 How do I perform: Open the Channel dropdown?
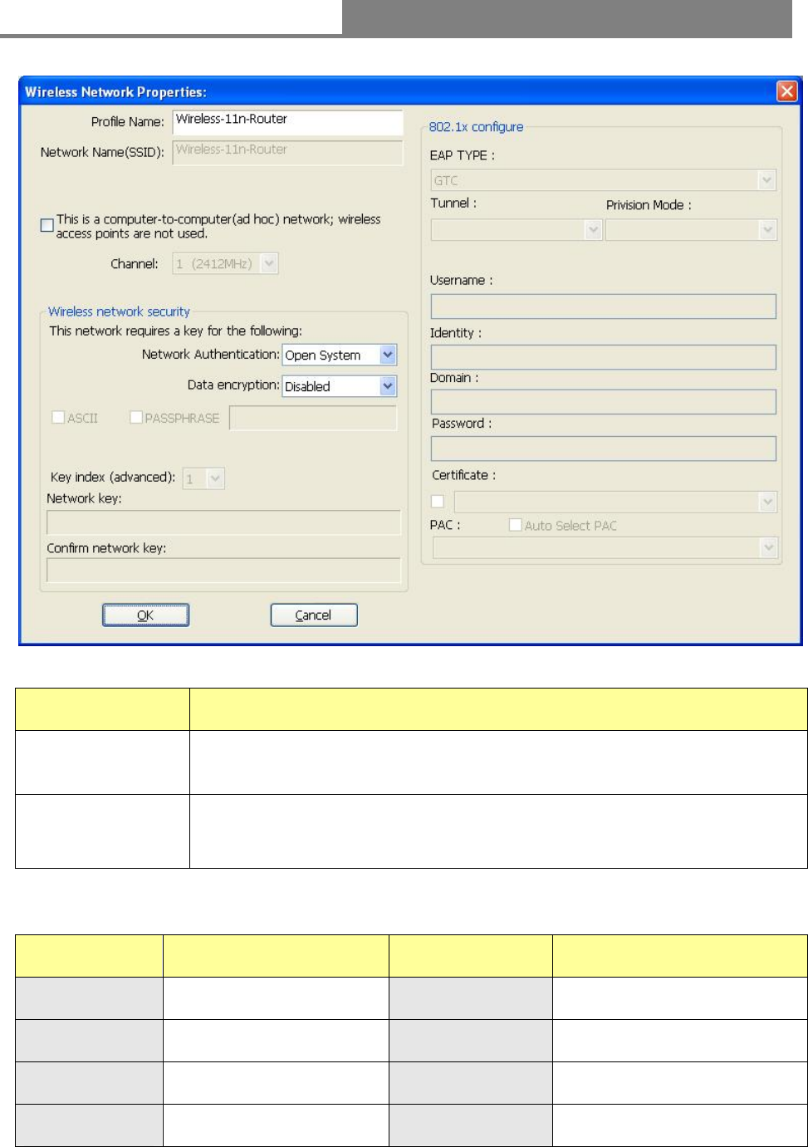click(225, 264)
